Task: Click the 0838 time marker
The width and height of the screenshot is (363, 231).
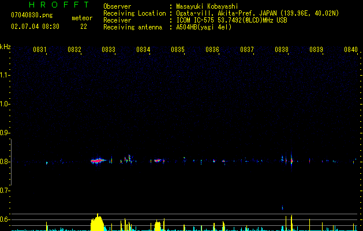Action: 282,50
